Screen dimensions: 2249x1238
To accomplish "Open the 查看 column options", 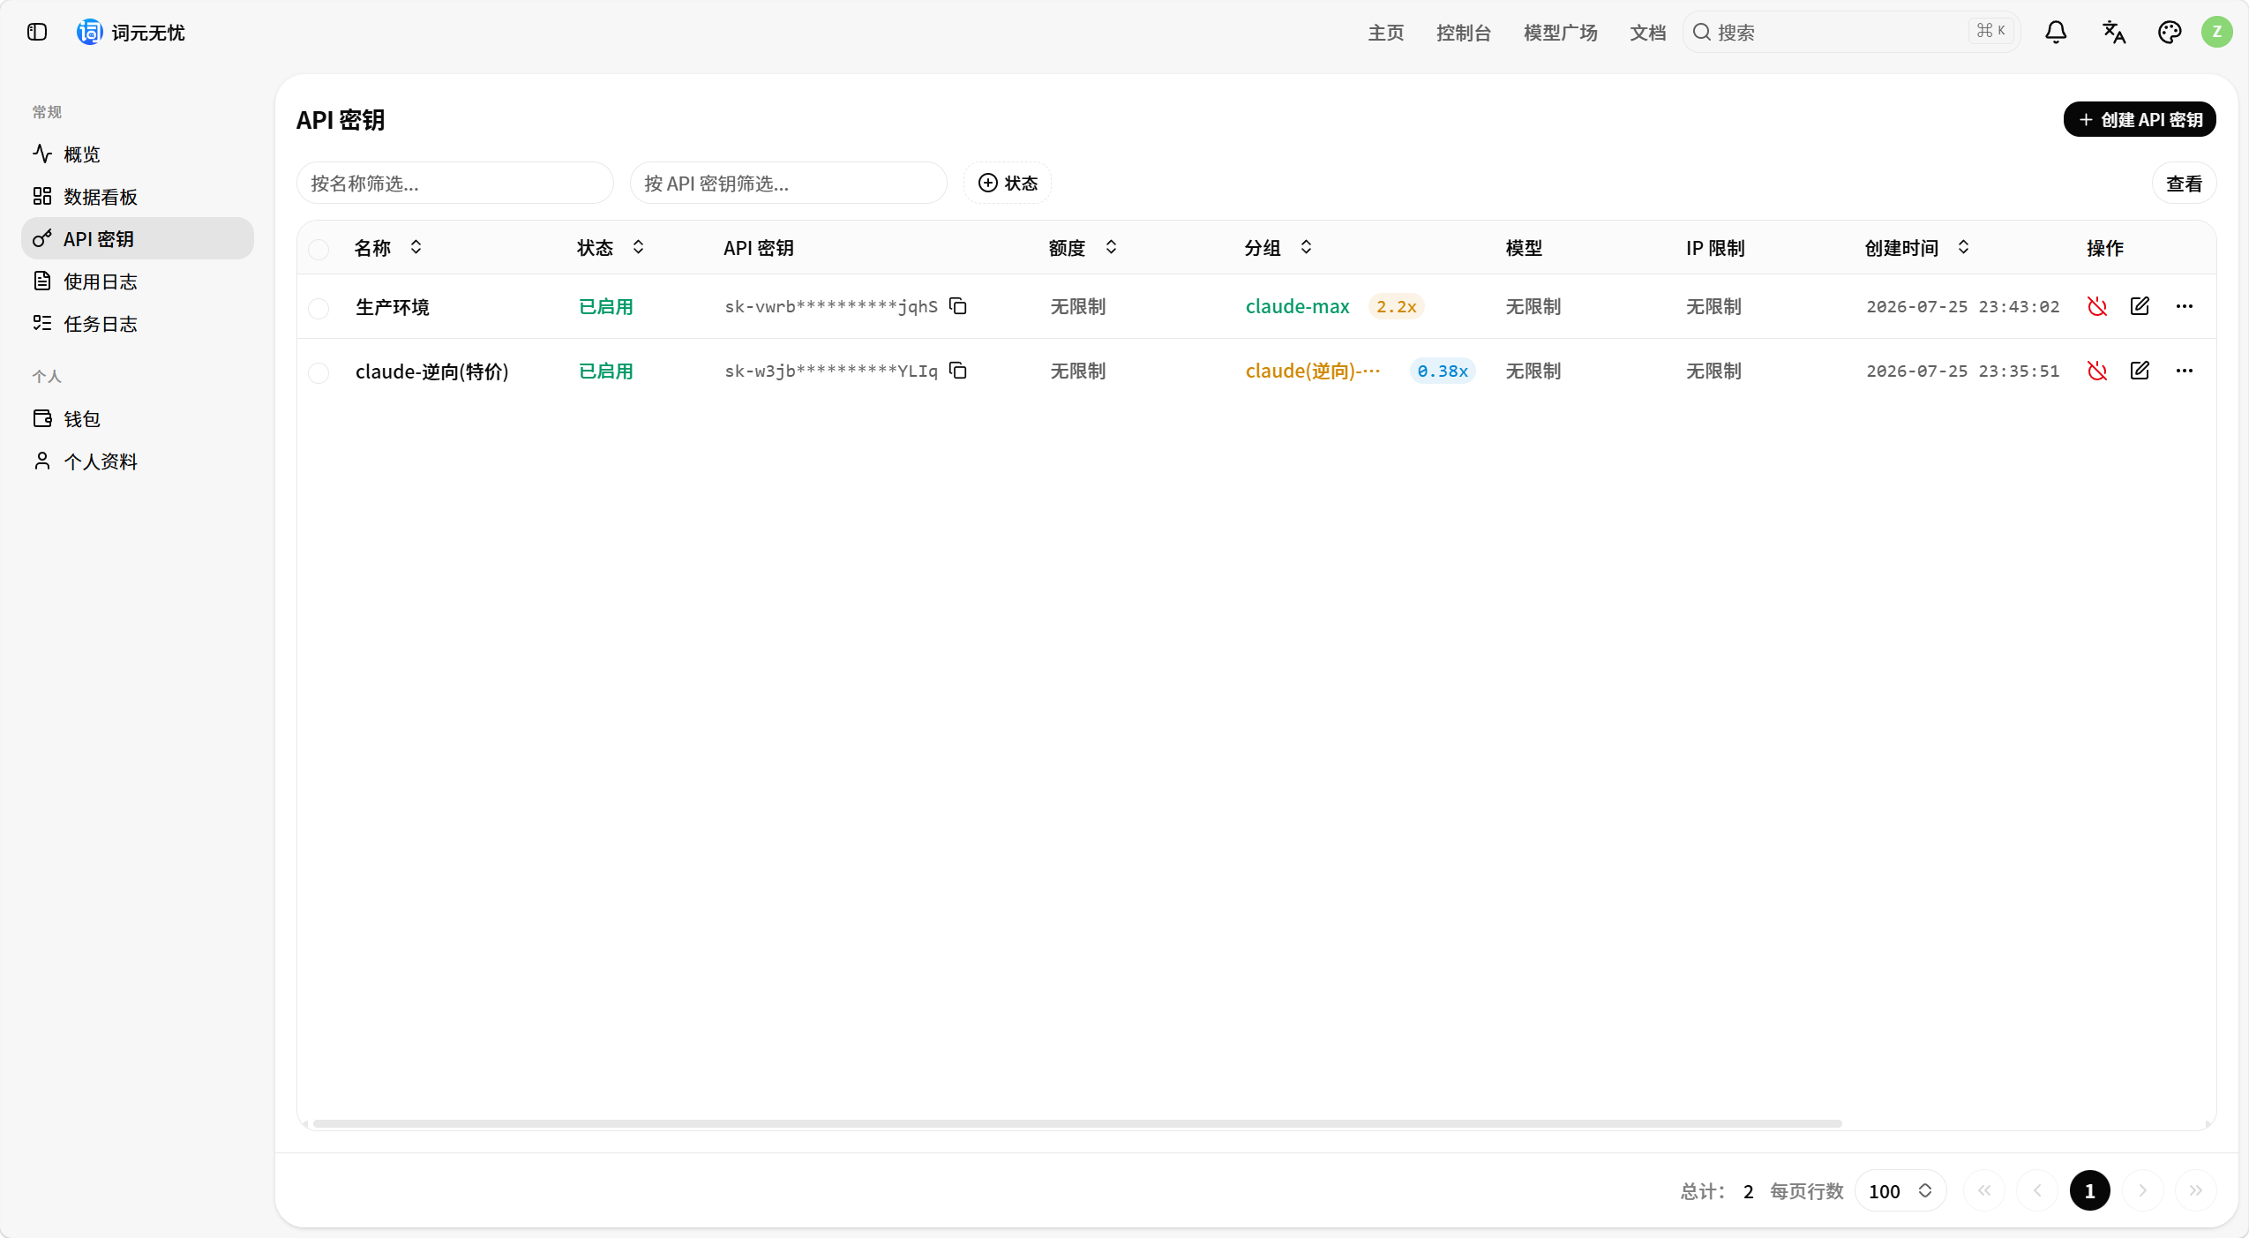I will 2184,183.
